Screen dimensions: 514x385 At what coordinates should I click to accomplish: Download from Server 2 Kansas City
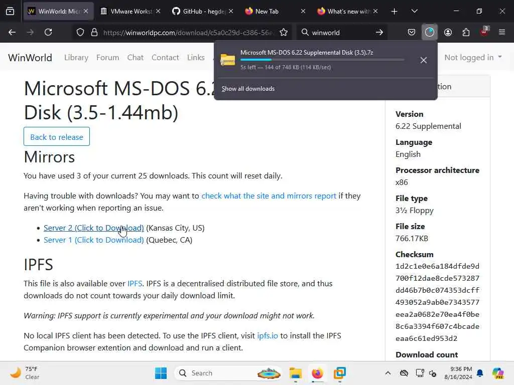coord(94,228)
